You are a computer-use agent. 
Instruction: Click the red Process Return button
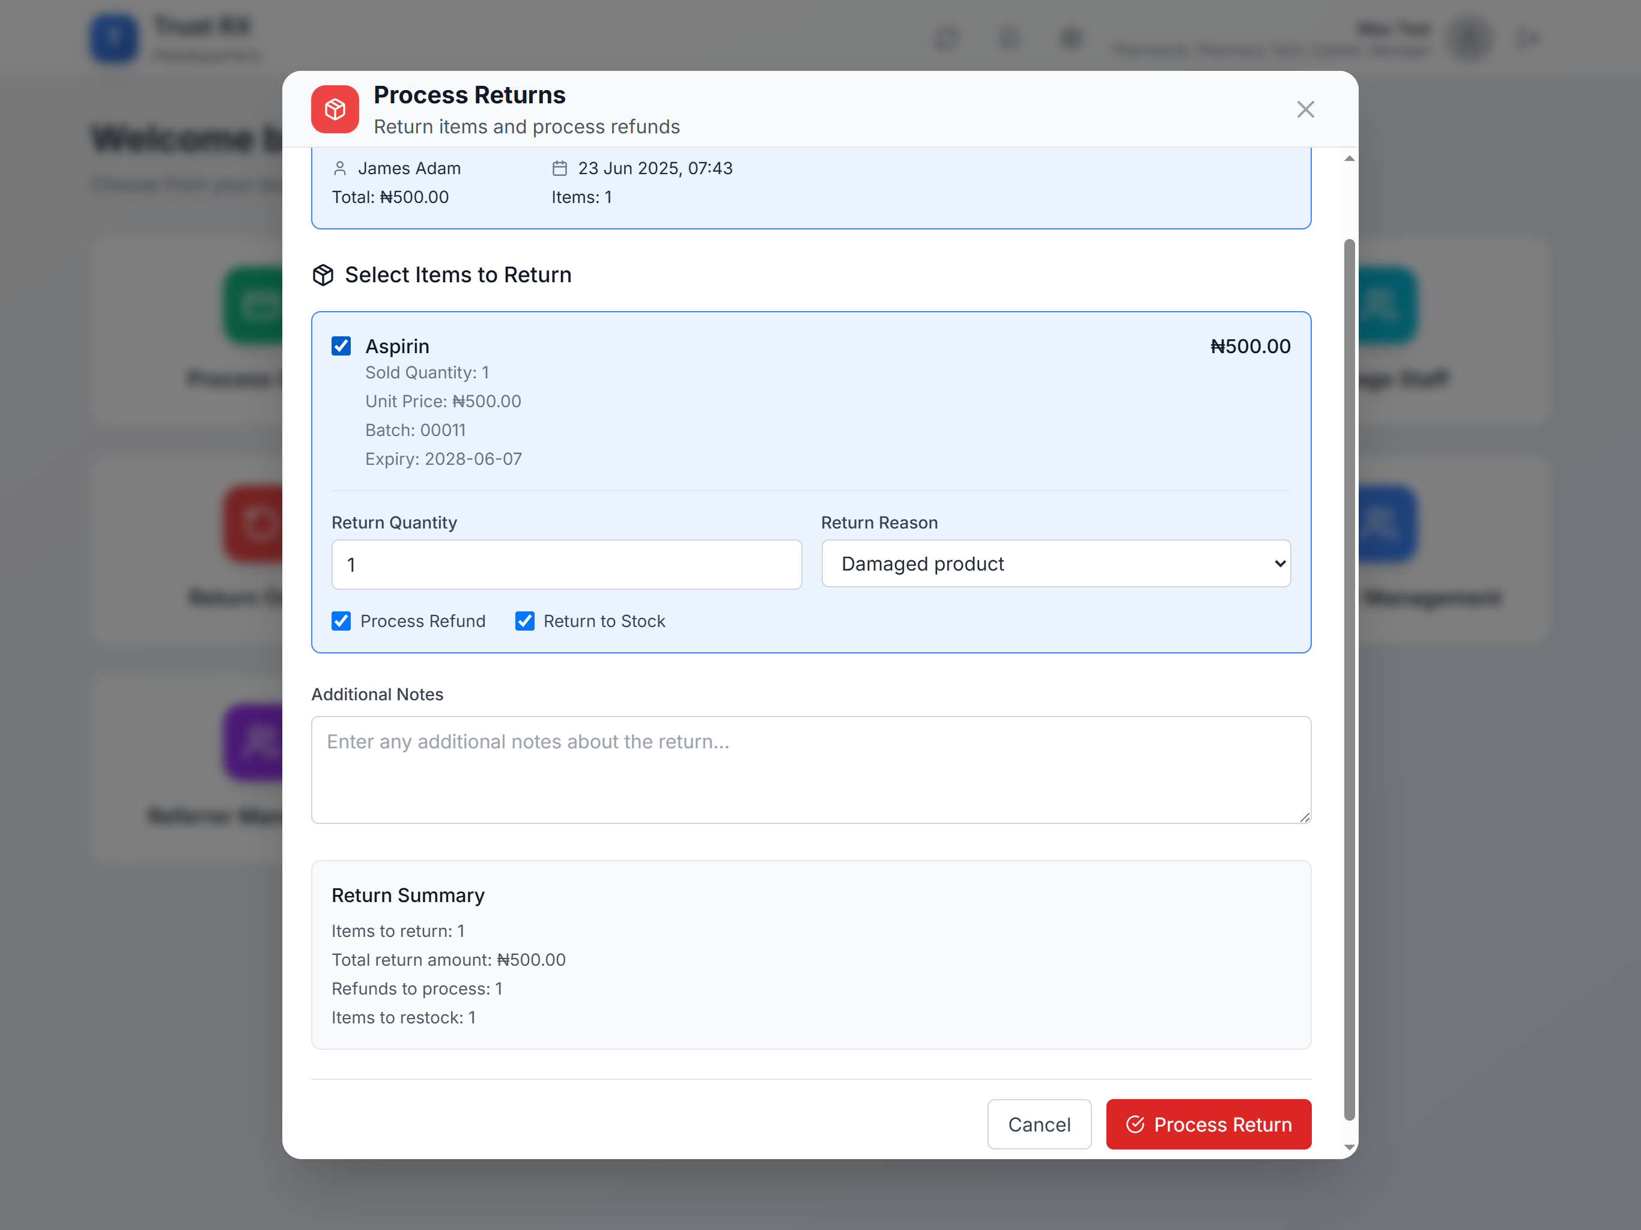tap(1208, 1124)
